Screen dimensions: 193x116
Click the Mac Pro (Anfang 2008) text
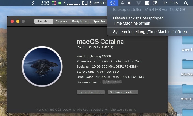tap(94, 56)
